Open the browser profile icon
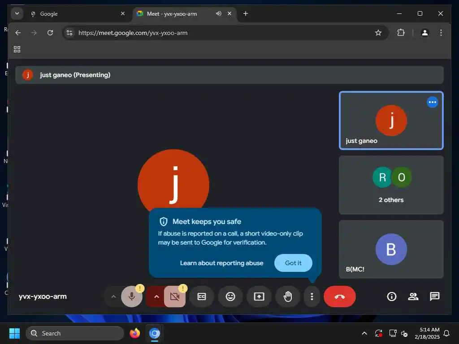The width and height of the screenshot is (459, 344). 425,33
